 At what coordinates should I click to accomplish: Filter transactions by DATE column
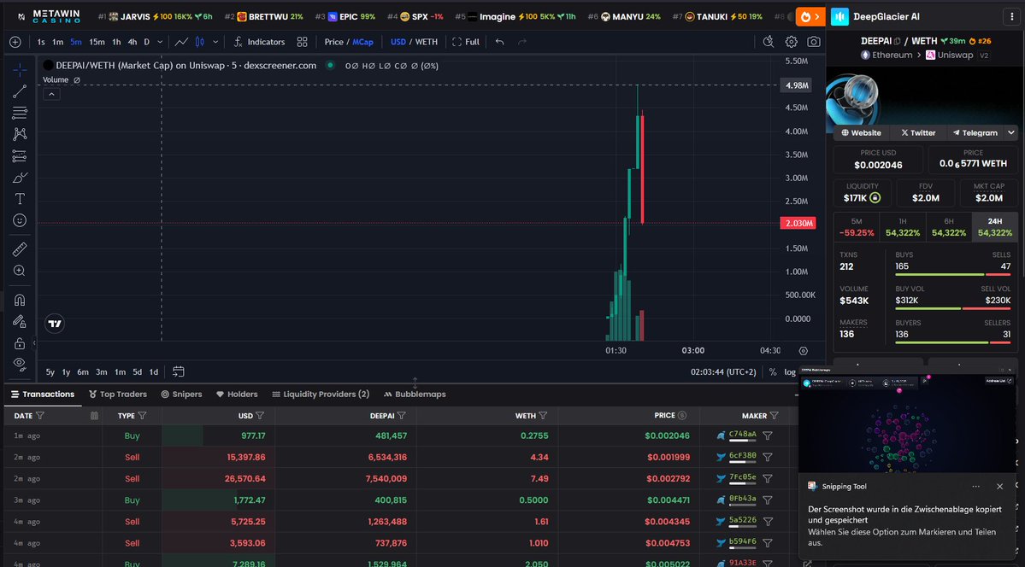click(x=40, y=416)
